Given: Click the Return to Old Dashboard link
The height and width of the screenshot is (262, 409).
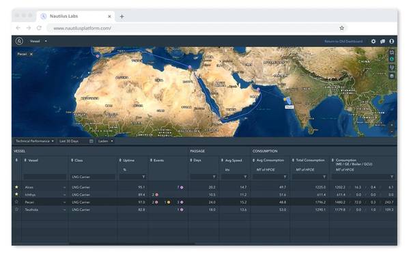Looking at the screenshot, I should (x=343, y=41).
